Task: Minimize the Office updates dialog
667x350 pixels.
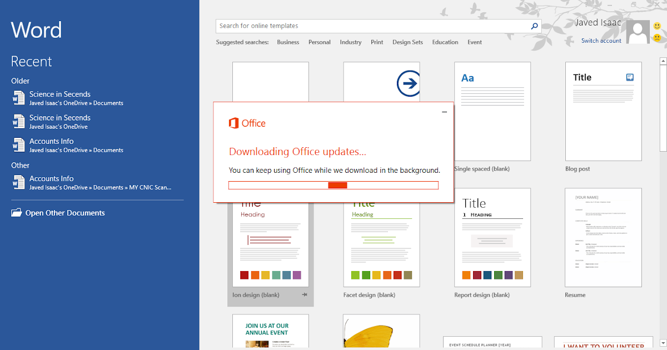Action: 444,112
